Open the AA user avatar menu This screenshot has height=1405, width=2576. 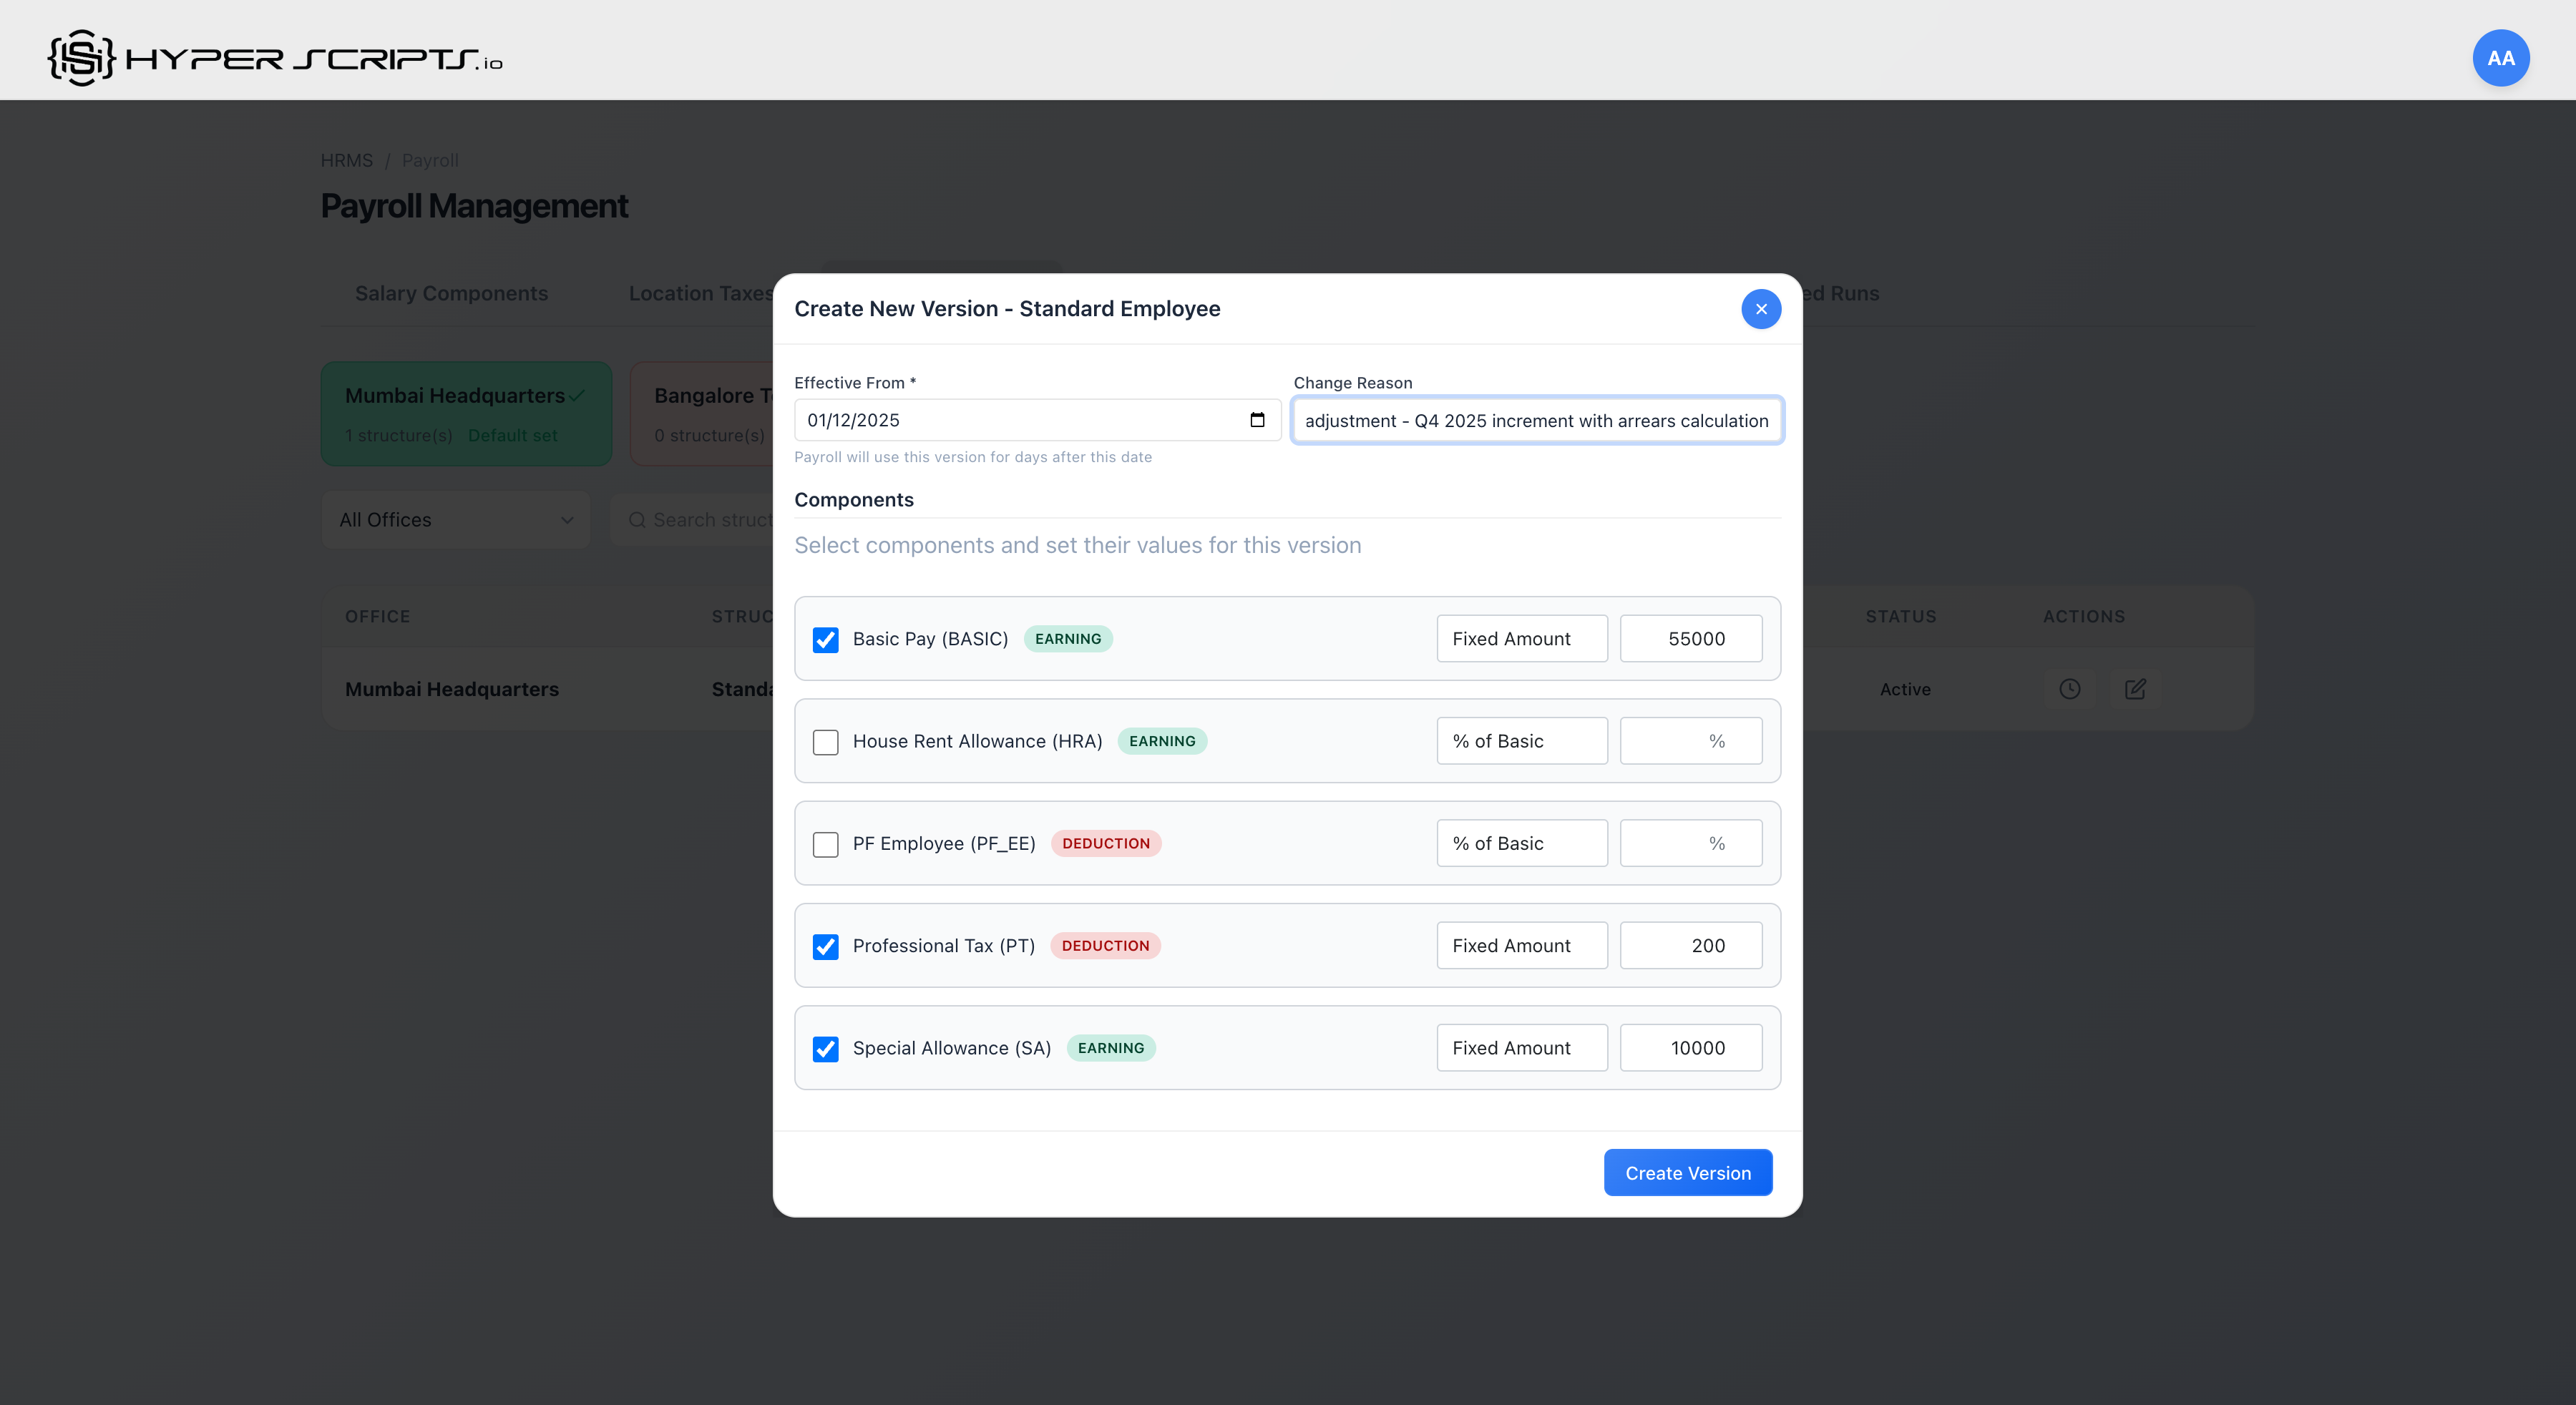(2500, 58)
